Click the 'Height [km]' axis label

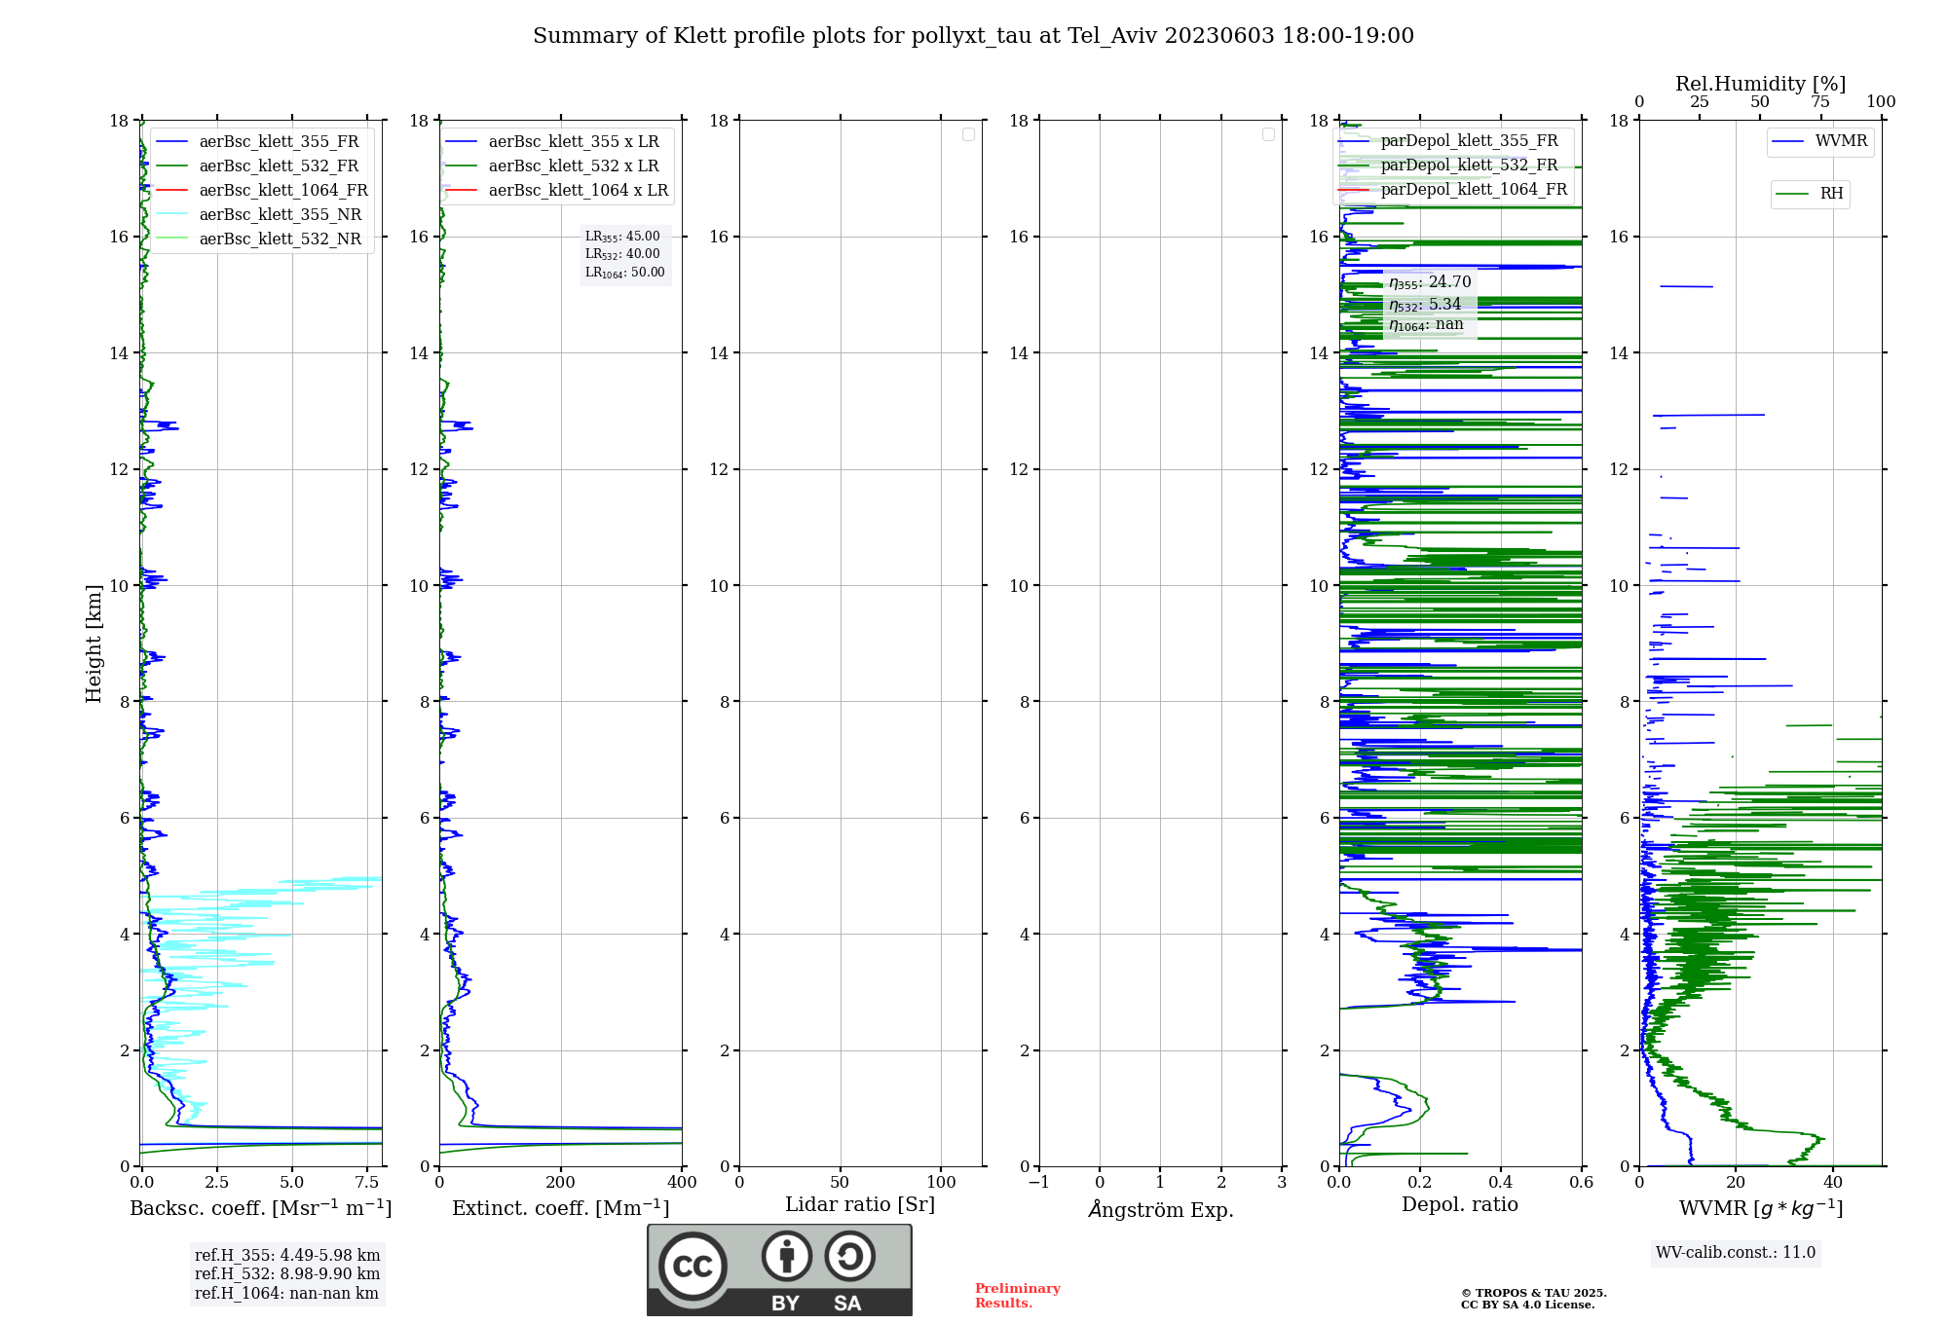coord(94,644)
